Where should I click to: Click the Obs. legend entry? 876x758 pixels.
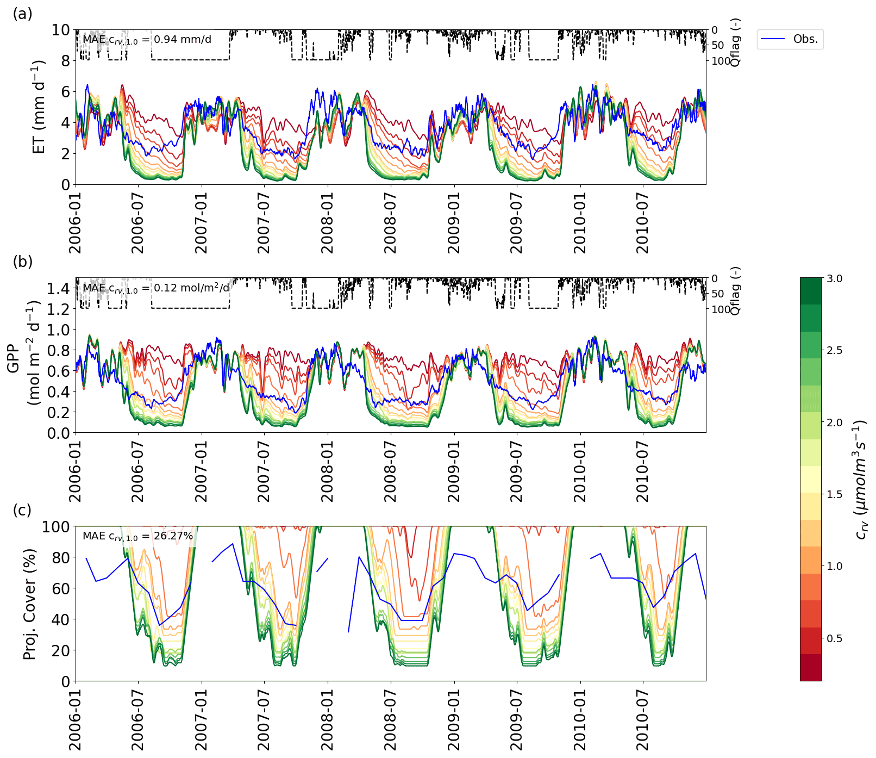pos(805,39)
